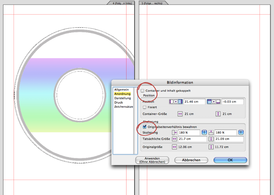Open the Zeichensätze section
Viewport: 274px width, 195px height.
pos(124,107)
